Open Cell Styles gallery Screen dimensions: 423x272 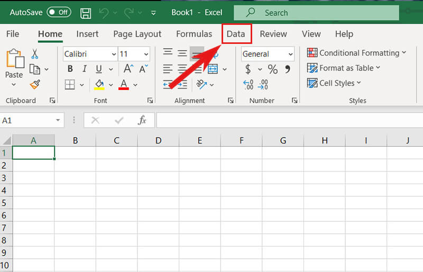point(334,83)
